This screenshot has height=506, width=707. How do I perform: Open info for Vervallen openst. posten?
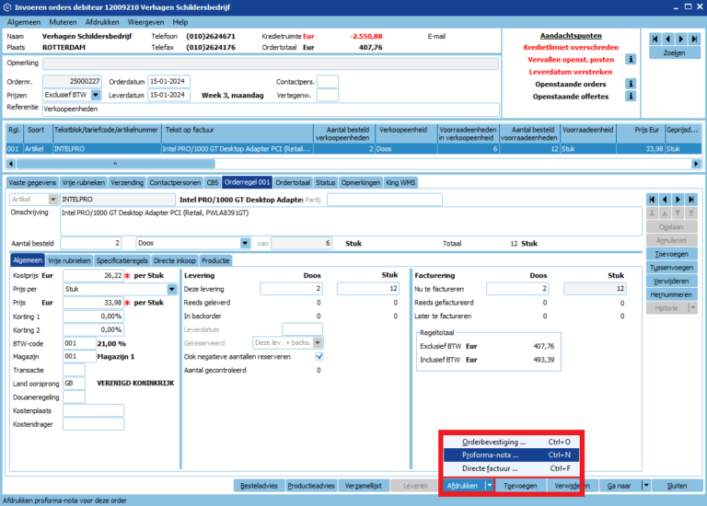click(x=631, y=59)
